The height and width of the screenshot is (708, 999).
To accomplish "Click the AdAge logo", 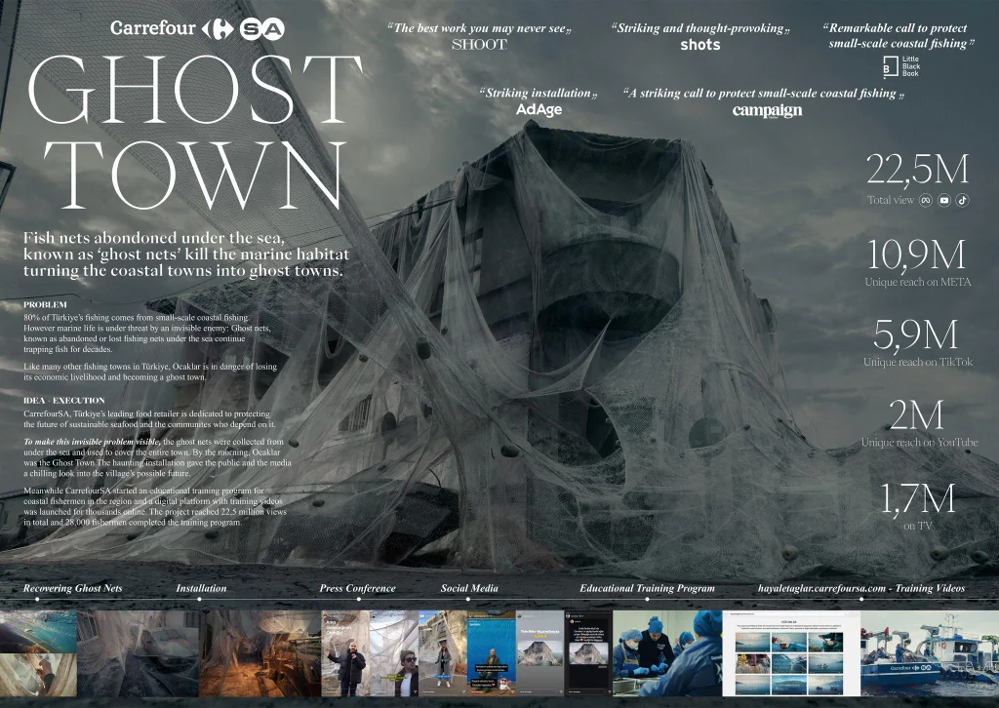I will (x=539, y=110).
